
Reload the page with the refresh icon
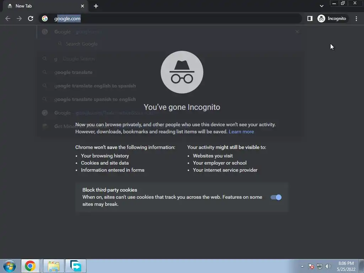pos(31,18)
